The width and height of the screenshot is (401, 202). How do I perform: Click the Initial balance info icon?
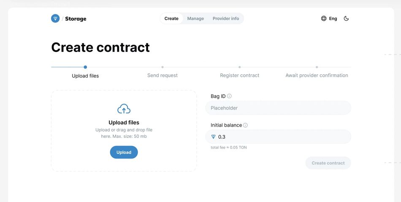click(245, 125)
